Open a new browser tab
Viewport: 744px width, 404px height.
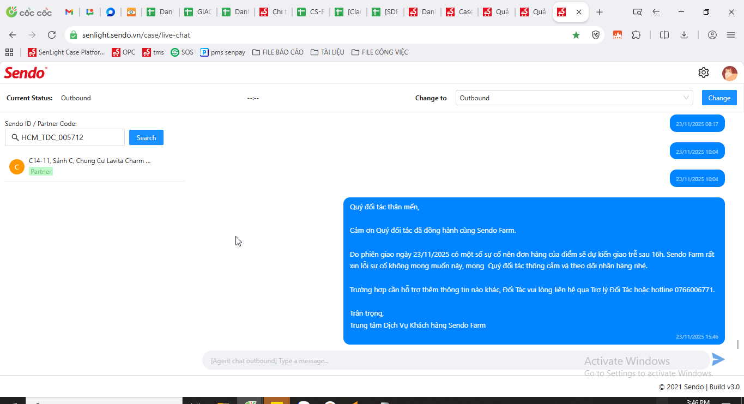tap(600, 12)
